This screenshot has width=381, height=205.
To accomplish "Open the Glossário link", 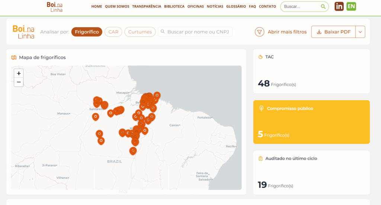I will (x=236, y=7).
